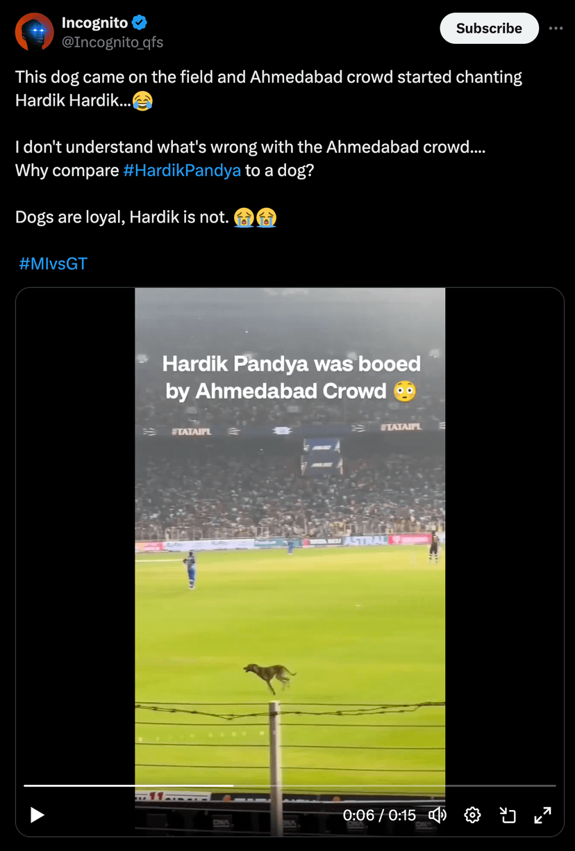Viewport: 575px width, 851px height.
Task: Mute the video using the speaker icon
Action: pos(437,815)
